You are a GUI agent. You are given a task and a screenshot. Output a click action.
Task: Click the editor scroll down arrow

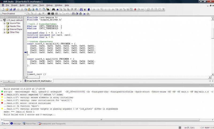213,74
